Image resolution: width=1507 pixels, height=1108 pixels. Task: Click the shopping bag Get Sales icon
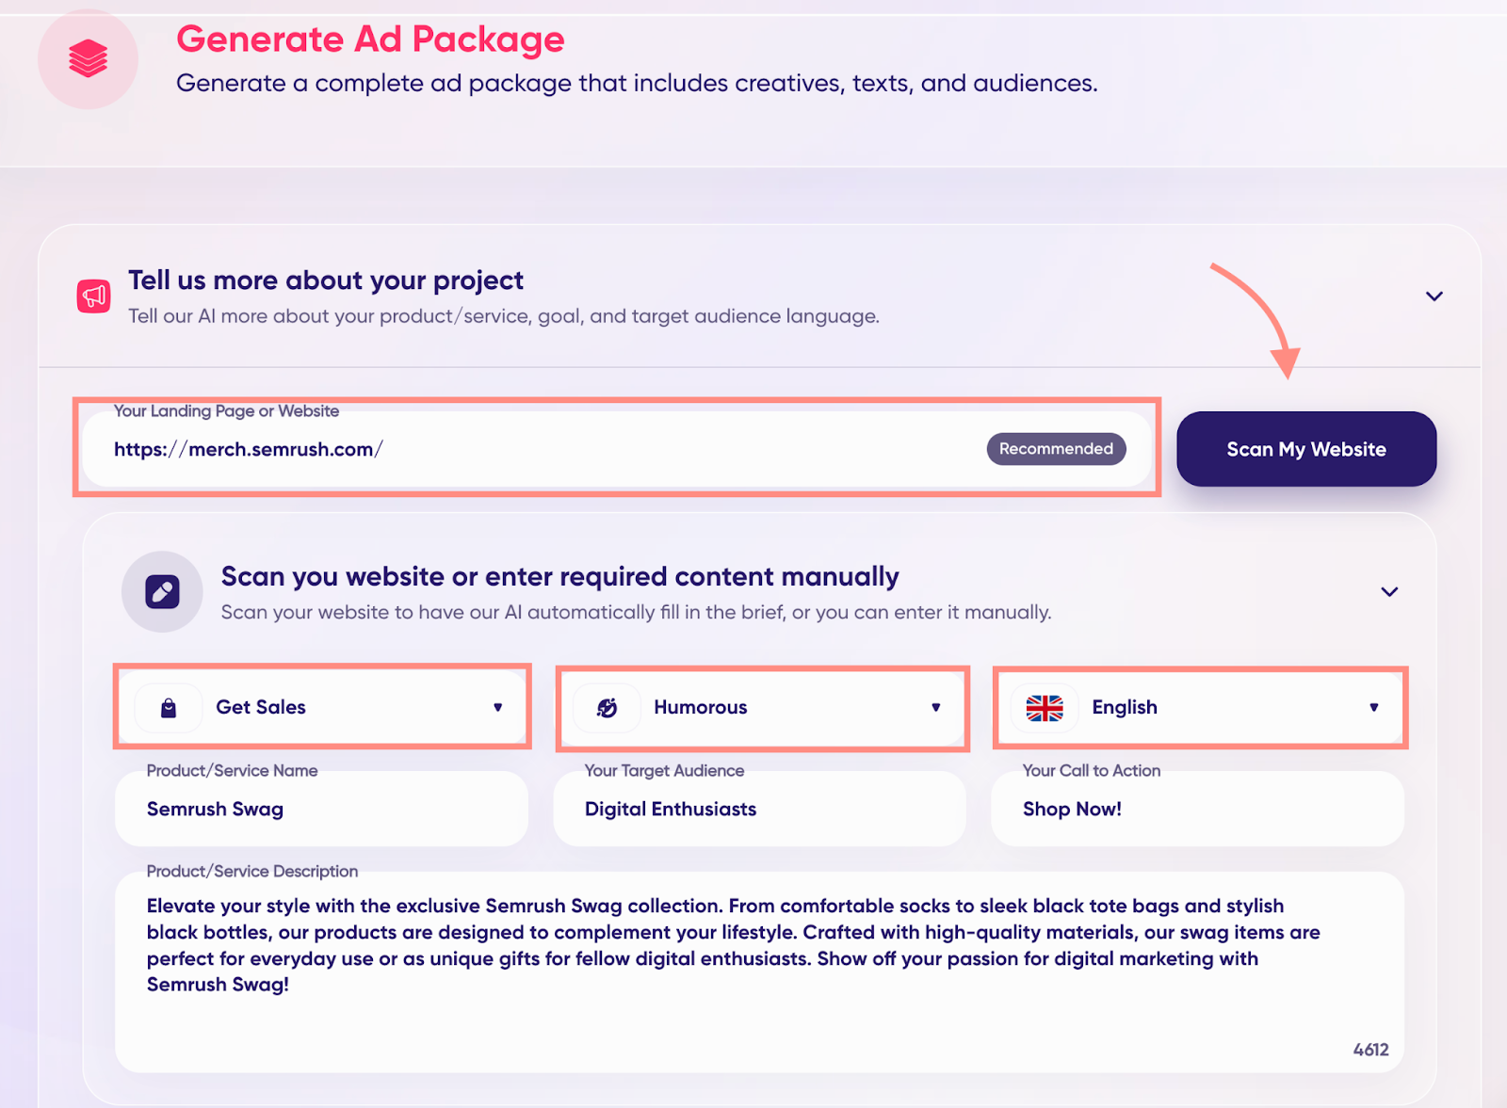pos(169,708)
